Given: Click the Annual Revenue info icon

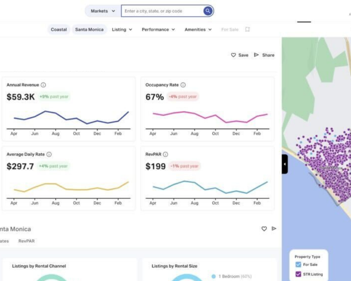Looking at the screenshot, I should coord(43,85).
